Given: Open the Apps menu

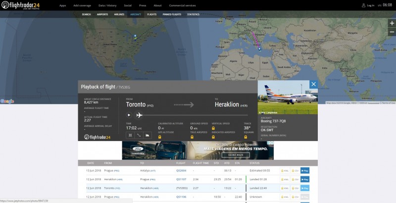Looking at the screenshot, I should 63,5.
